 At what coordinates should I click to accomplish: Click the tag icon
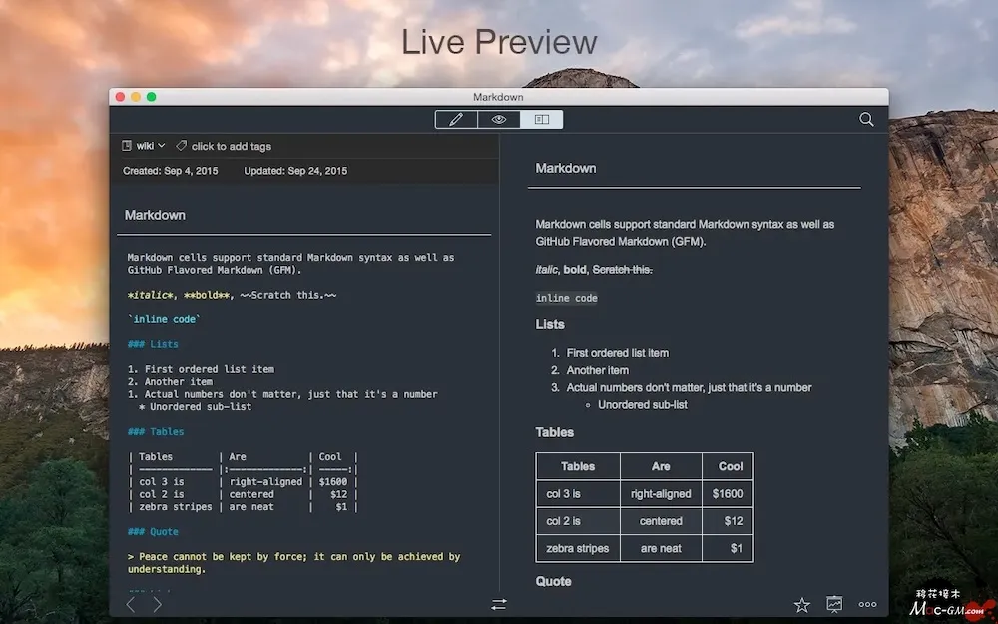pos(181,146)
